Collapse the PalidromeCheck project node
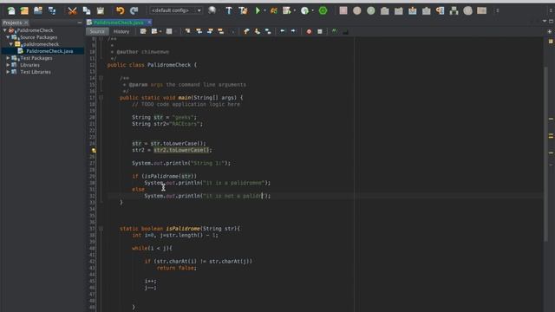The height and width of the screenshot is (312, 555). (x=4, y=30)
